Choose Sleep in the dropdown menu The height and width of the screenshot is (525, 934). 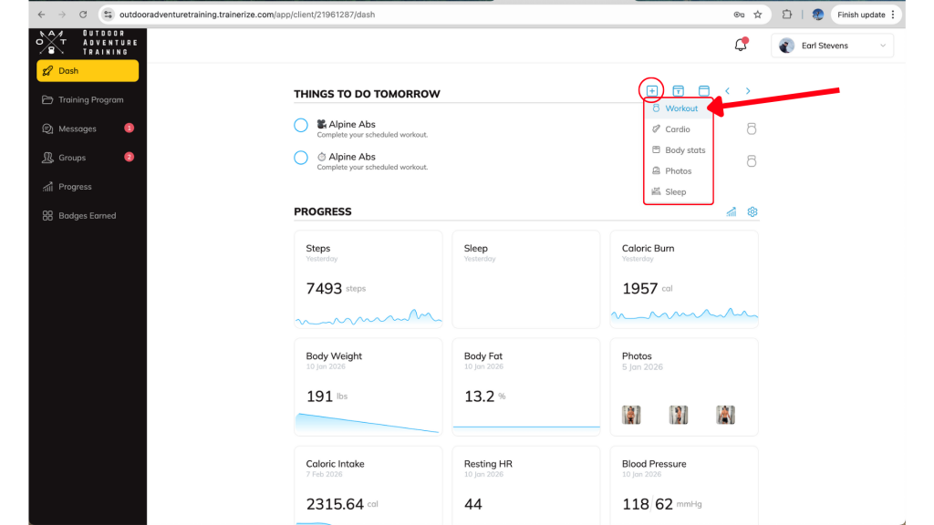(x=675, y=192)
